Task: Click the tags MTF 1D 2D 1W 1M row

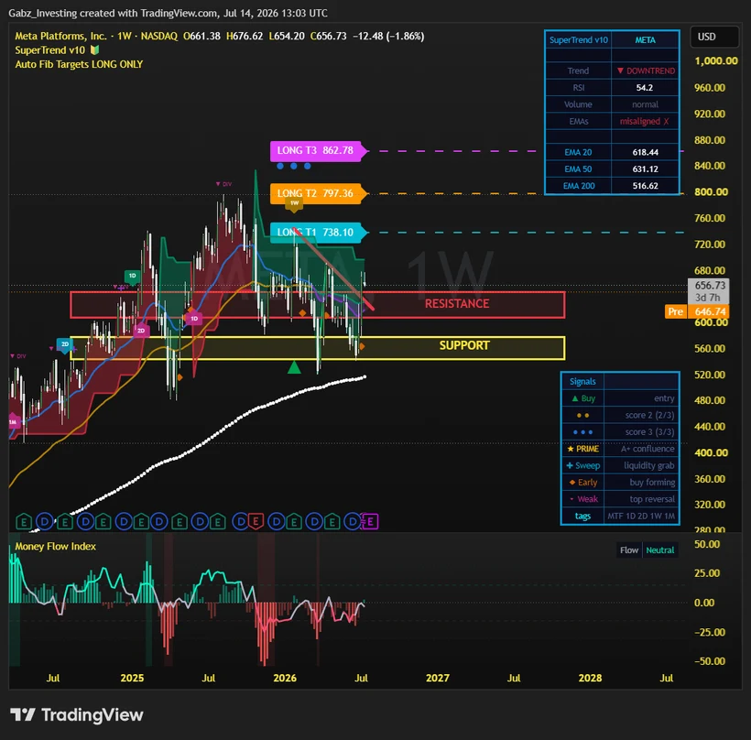Action: click(620, 516)
